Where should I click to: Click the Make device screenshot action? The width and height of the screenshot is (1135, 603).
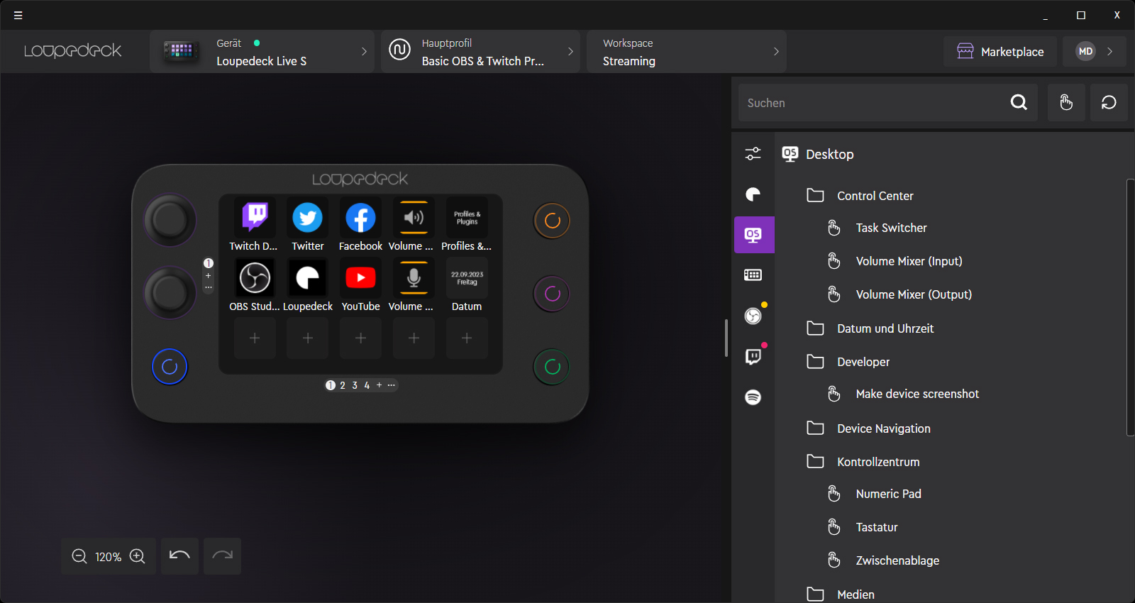917,394
